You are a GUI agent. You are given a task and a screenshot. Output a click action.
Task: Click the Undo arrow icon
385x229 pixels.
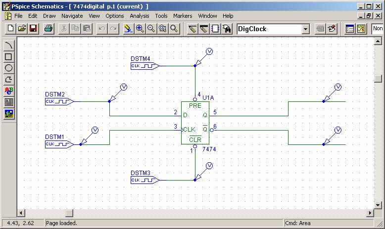102,29
